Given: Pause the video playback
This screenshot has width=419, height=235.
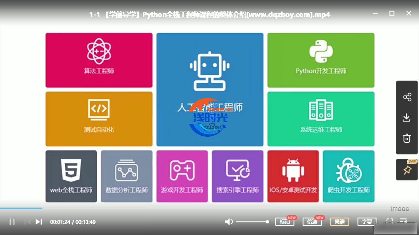Looking at the screenshot, I should click(x=12, y=222).
